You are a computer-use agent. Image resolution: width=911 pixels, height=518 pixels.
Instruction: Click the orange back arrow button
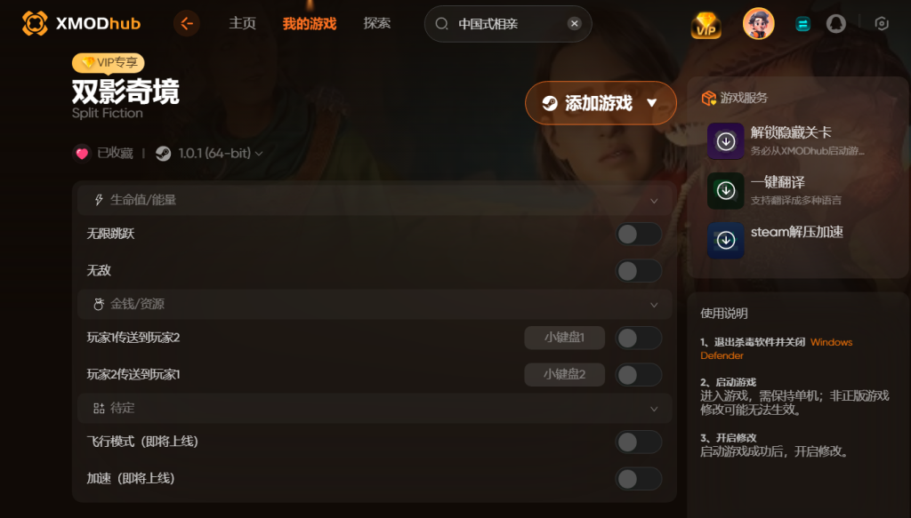pos(187,24)
